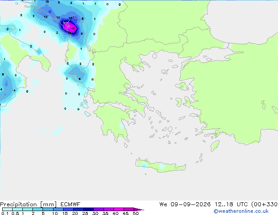The height and width of the screenshot is (215, 278).
Task: Click the '13' precipitation value on map
Action: pos(70,18)
